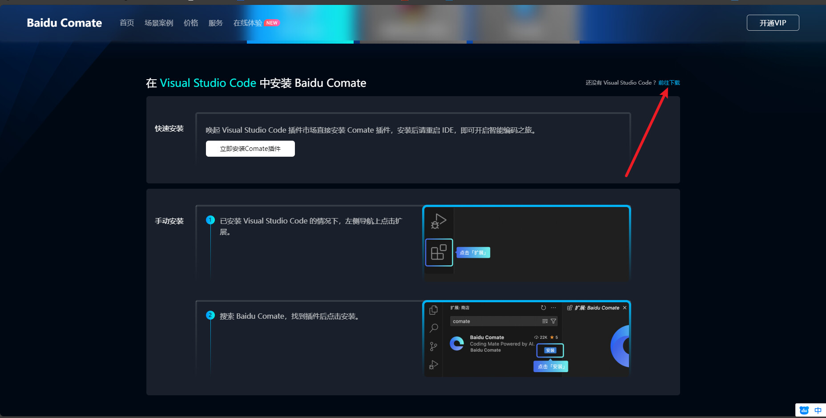Click the extensions blocks icon in illustration

point(439,252)
